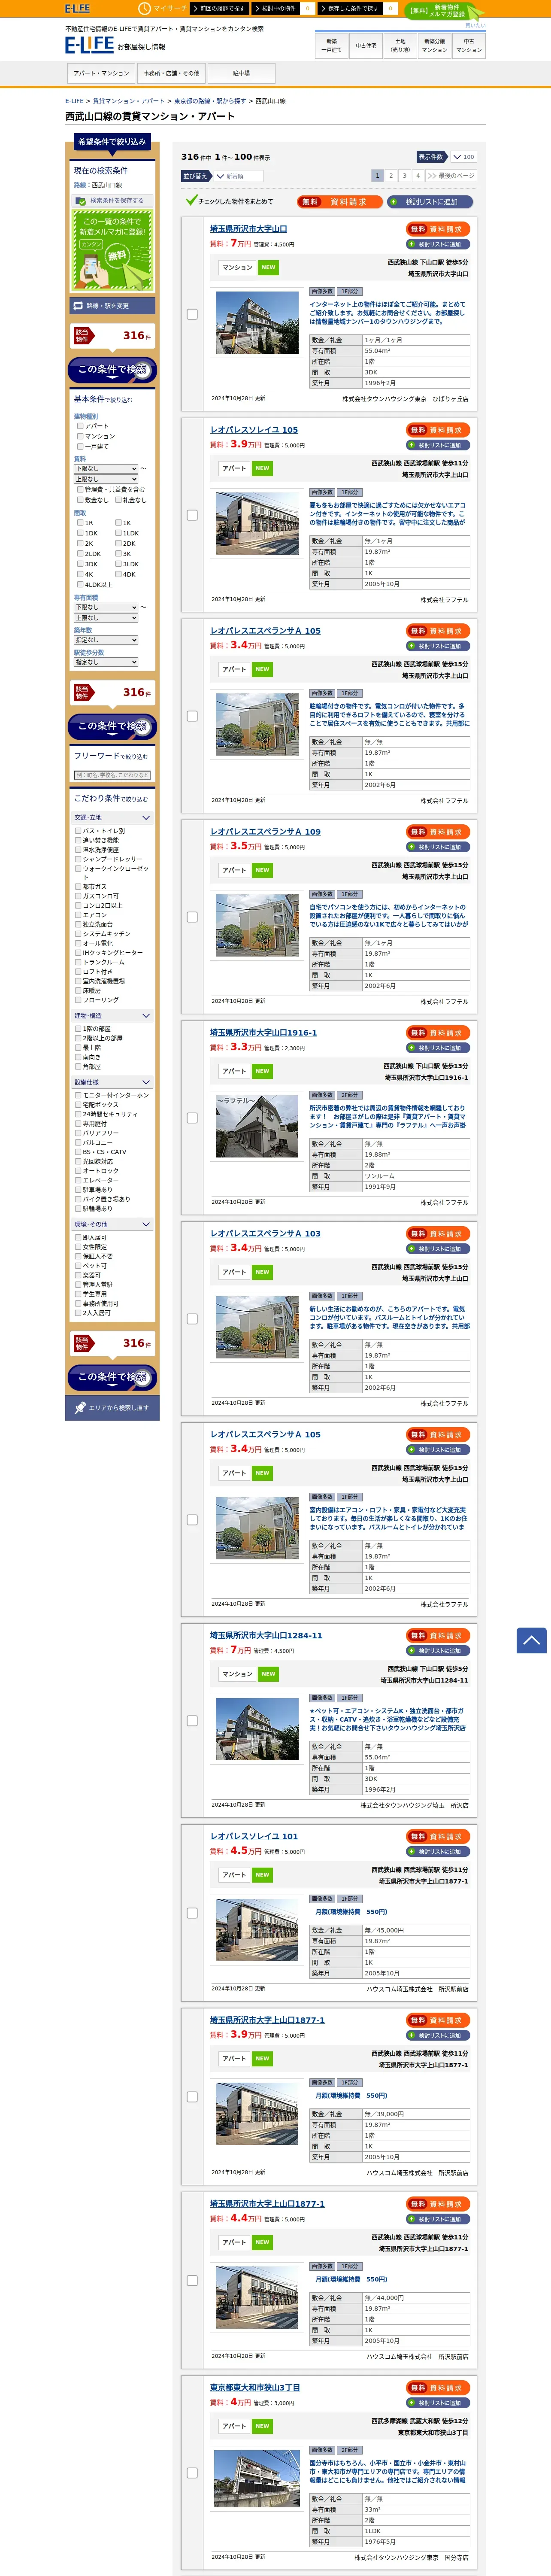
Task: Click the bulk 無料 資料請求 button above listings
Action: [x=339, y=201]
